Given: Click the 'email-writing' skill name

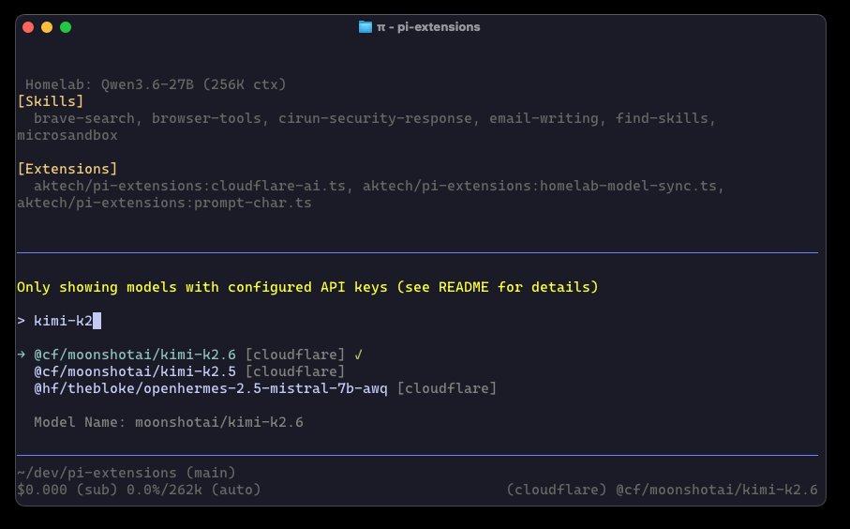Looking at the screenshot, I should [x=544, y=118].
